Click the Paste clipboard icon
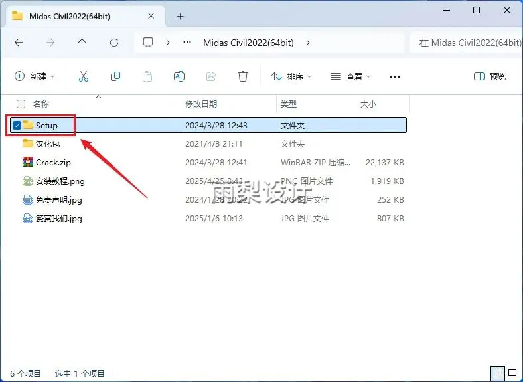 pyautogui.click(x=147, y=76)
